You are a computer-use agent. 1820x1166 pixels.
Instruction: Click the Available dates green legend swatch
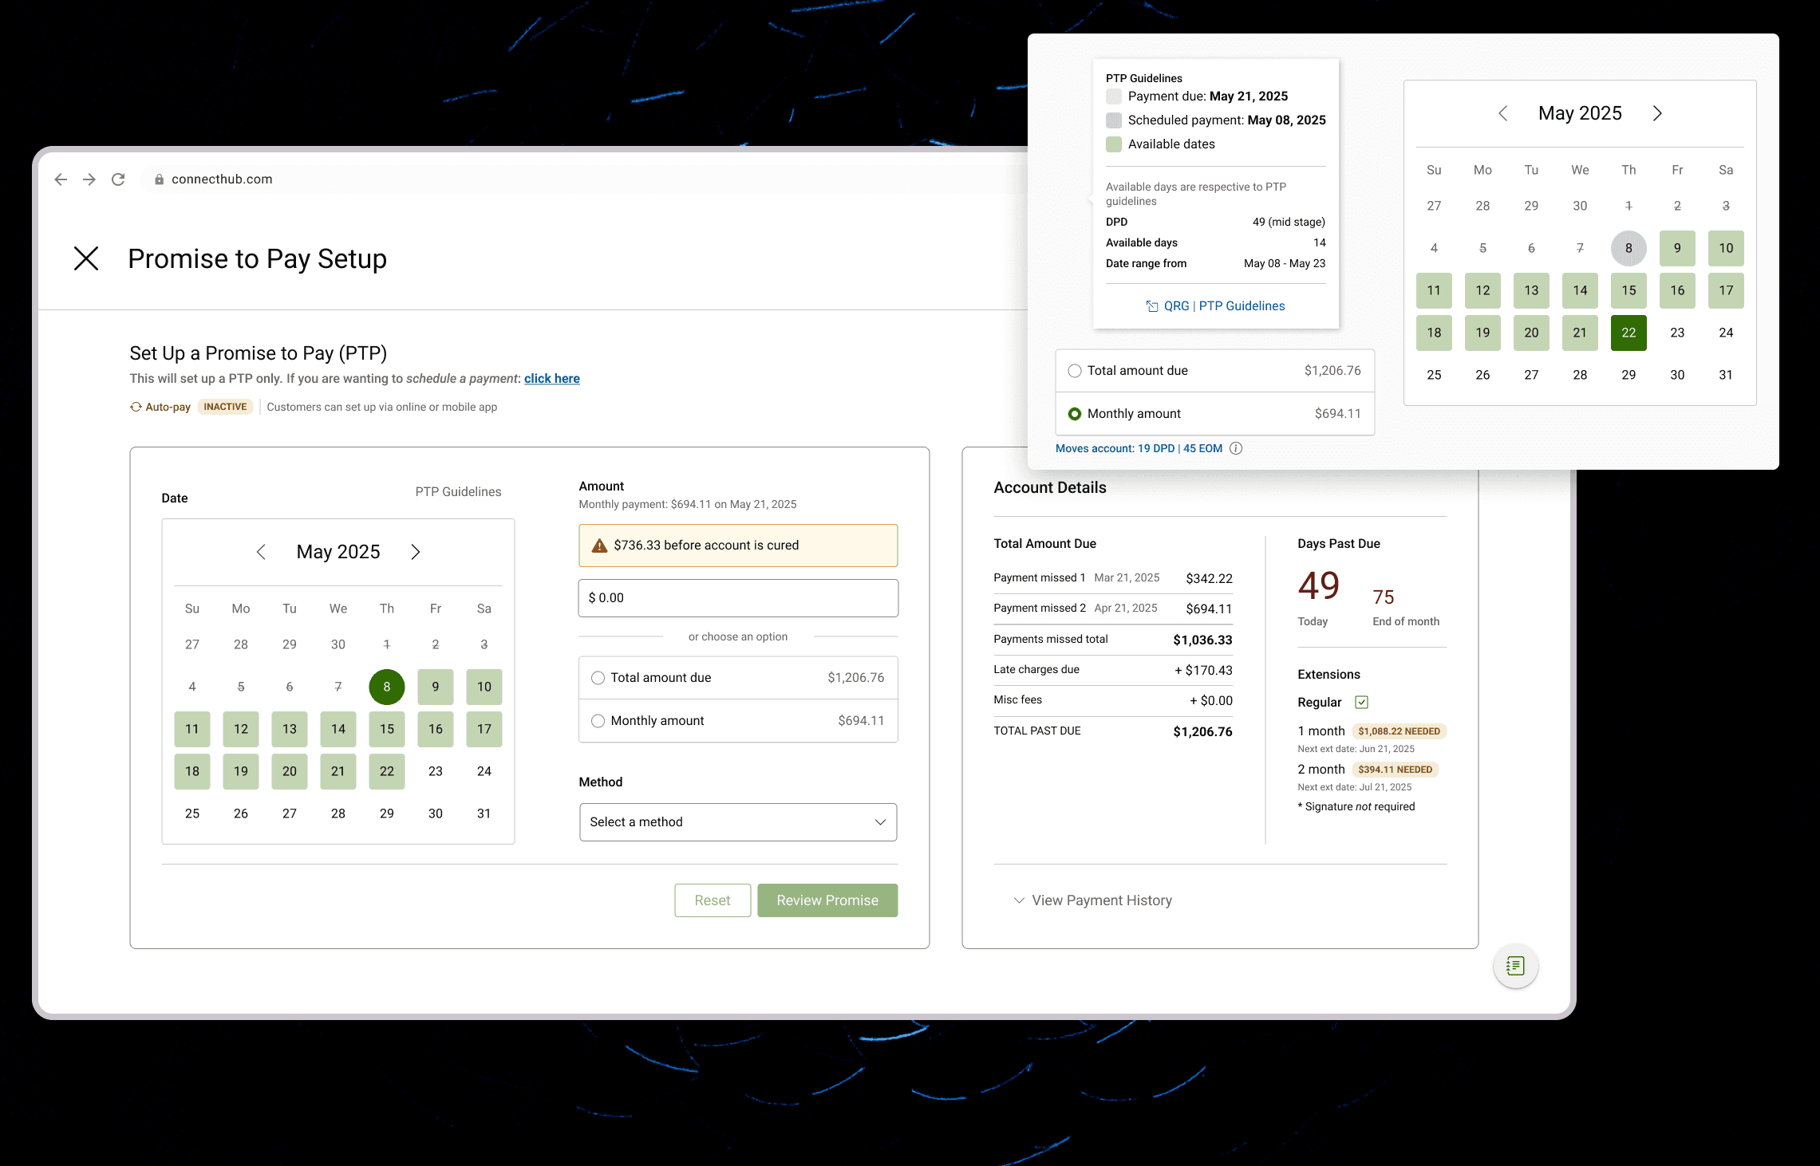(x=1114, y=144)
